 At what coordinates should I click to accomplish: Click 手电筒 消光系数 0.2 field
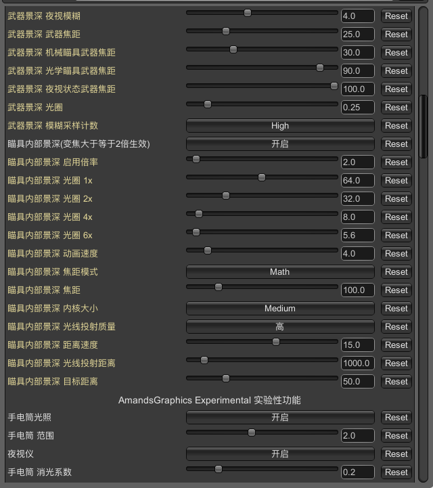click(358, 472)
